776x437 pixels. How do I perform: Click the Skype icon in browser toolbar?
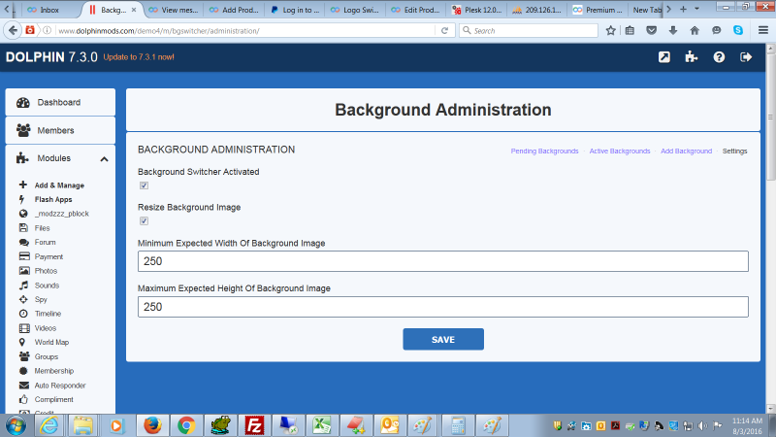(x=738, y=31)
